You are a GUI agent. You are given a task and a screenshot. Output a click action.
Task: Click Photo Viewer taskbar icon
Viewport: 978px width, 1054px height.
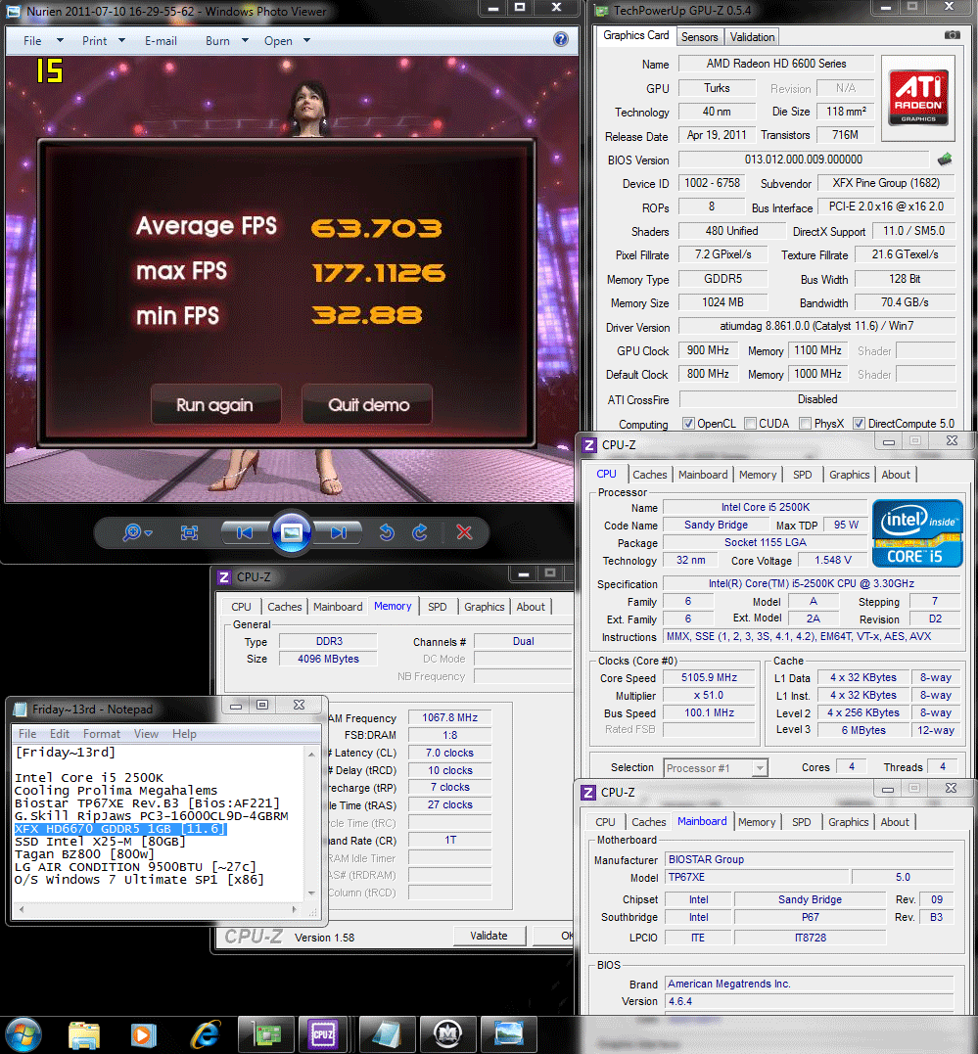[509, 1034]
